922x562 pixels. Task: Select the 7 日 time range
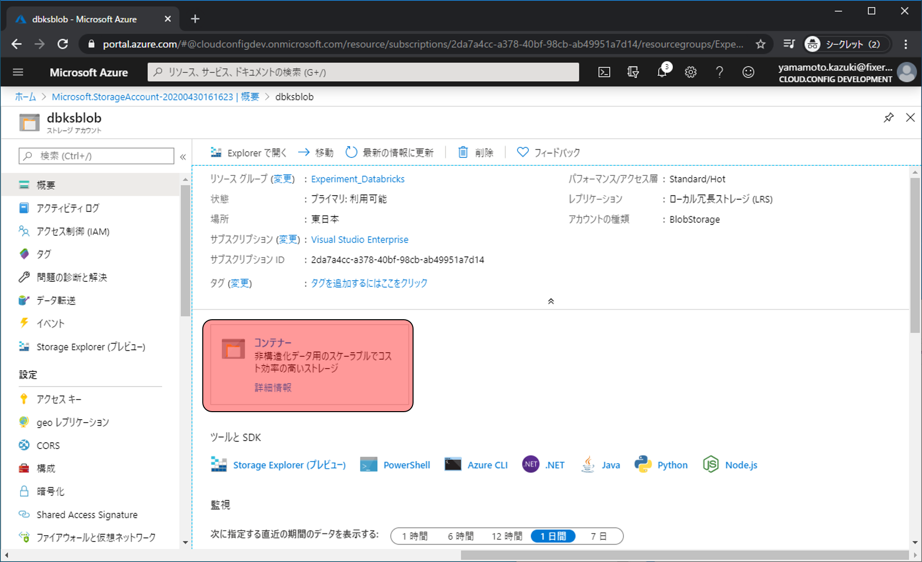pyautogui.click(x=598, y=536)
